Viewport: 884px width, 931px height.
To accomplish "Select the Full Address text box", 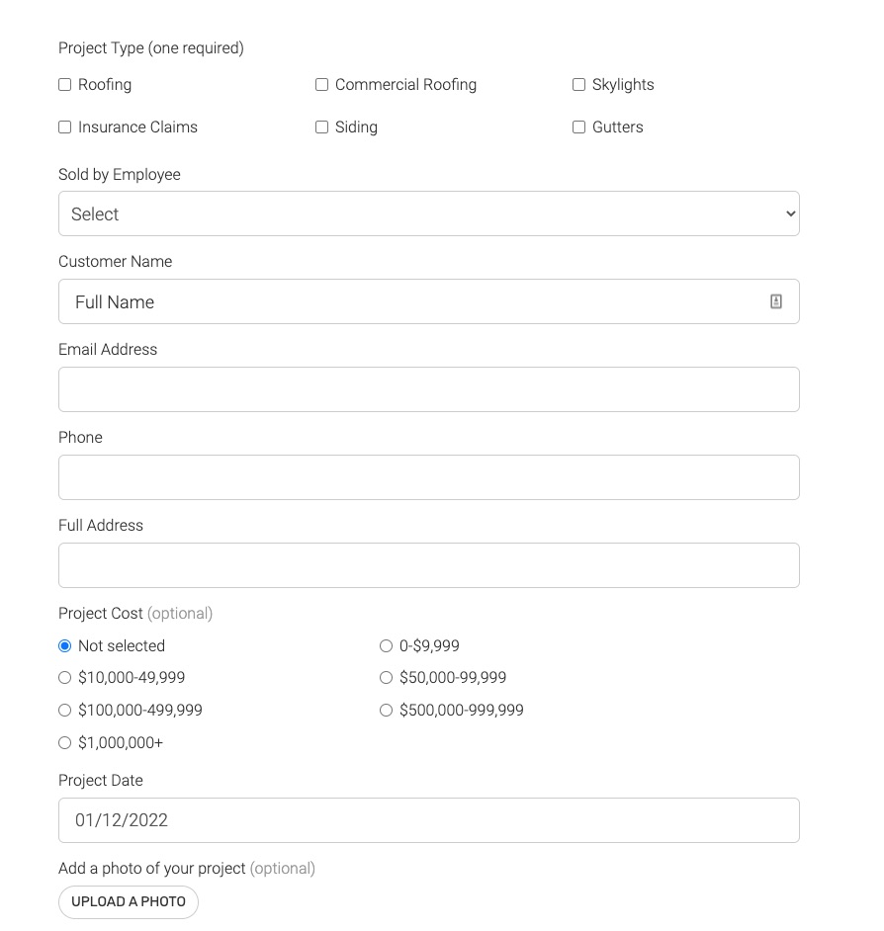I will 428,565.
